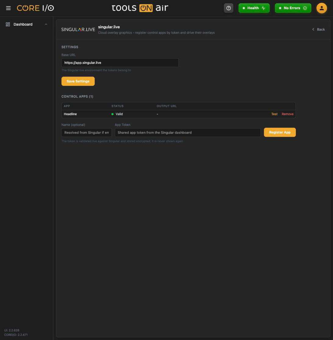Click Register App button
Viewport: 333px width, 340px height.
click(x=280, y=132)
